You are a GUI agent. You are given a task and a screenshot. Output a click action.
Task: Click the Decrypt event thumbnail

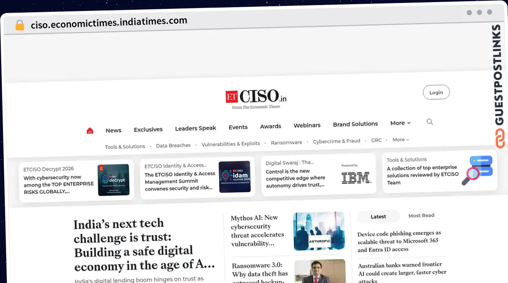113,180
